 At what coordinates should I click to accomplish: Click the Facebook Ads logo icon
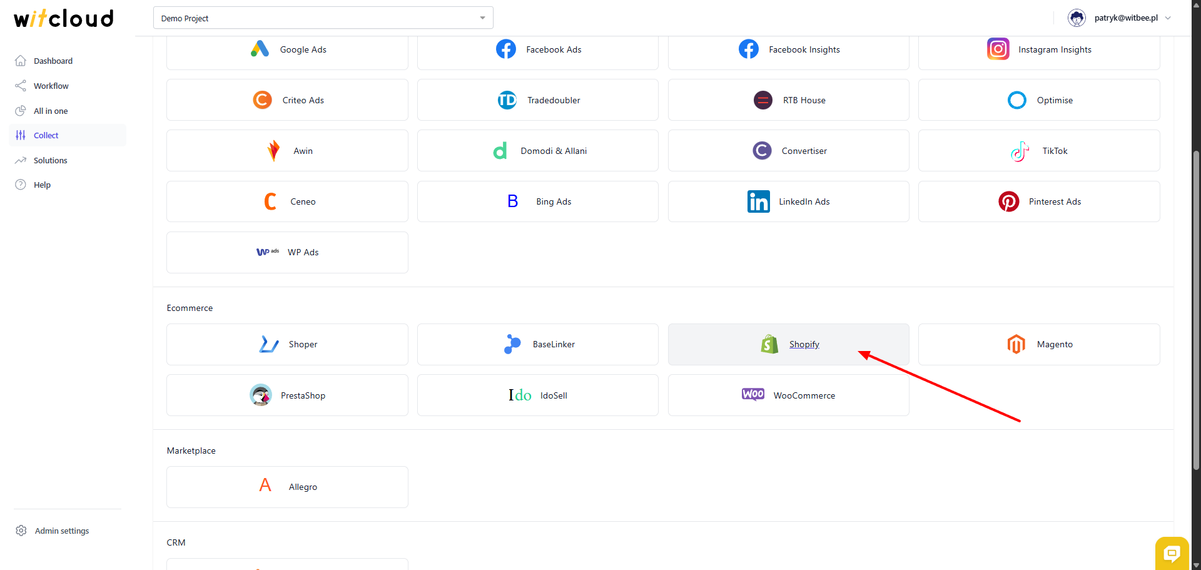[x=506, y=49]
